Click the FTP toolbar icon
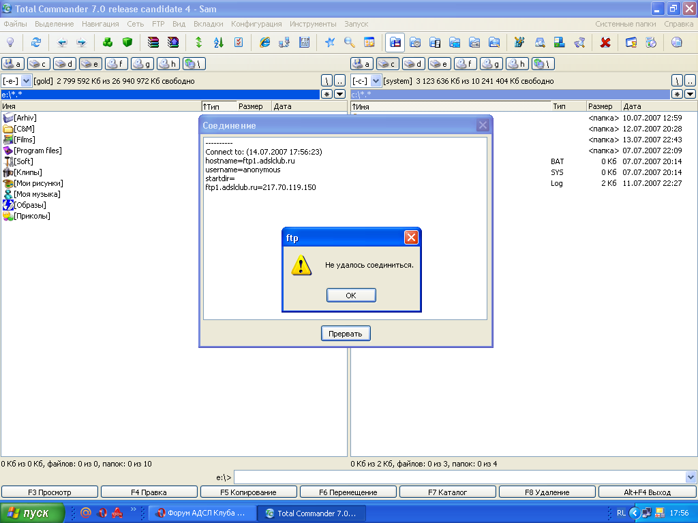 pyautogui.click(x=305, y=42)
